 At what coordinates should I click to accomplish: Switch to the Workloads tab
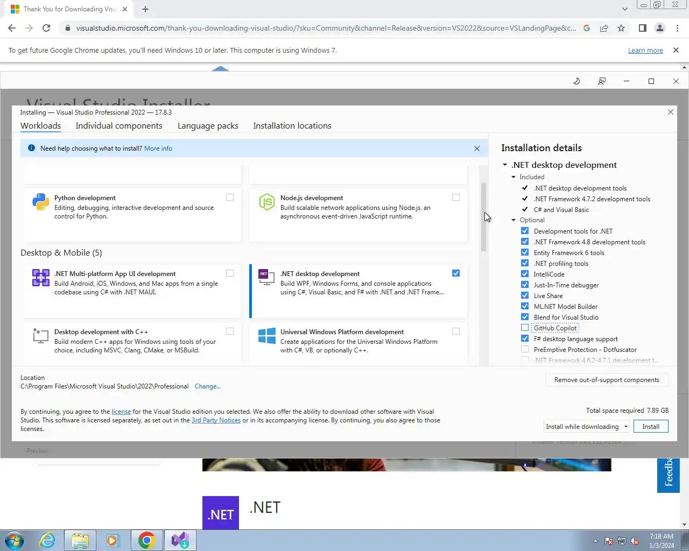tap(41, 126)
